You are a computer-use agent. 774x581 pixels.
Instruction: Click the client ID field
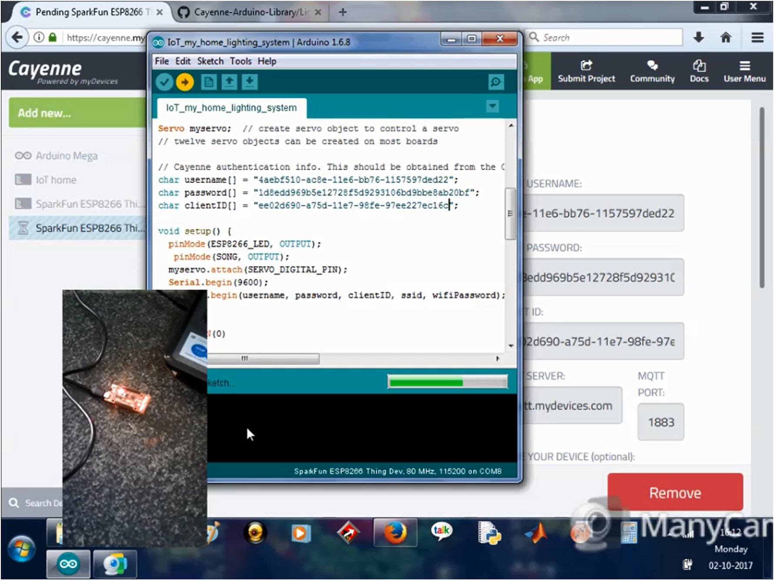point(603,341)
